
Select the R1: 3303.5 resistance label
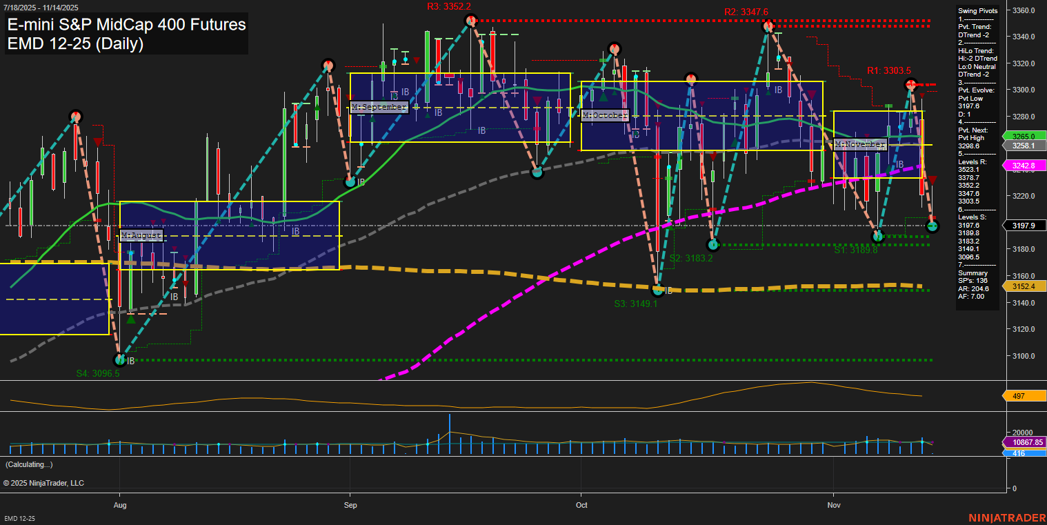[x=889, y=70]
